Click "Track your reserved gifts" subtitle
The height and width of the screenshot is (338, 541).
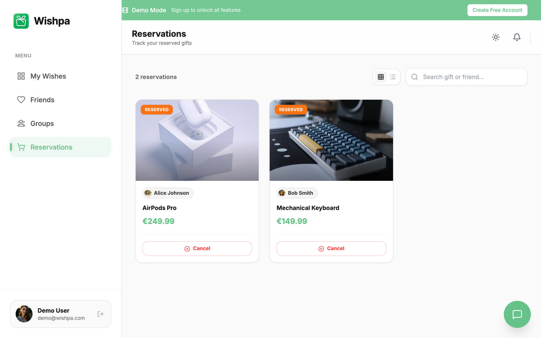[162, 43]
